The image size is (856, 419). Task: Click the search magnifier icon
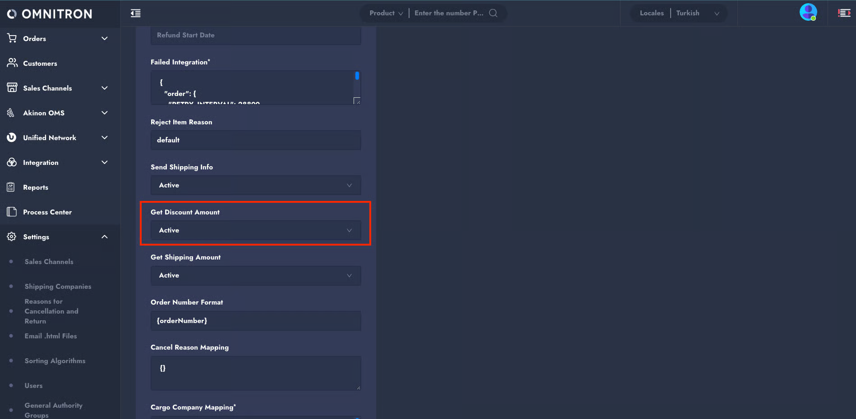click(493, 13)
